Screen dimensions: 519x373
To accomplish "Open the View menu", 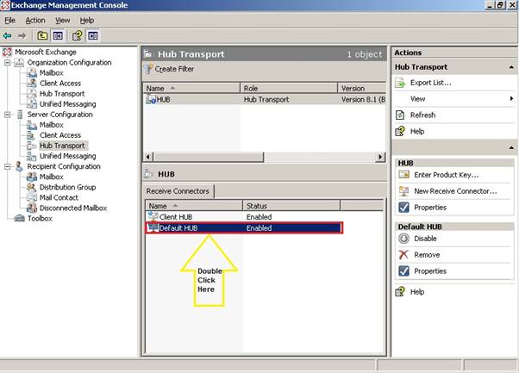I will point(63,20).
